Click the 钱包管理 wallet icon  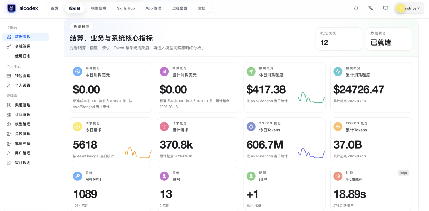click(x=9, y=76)
